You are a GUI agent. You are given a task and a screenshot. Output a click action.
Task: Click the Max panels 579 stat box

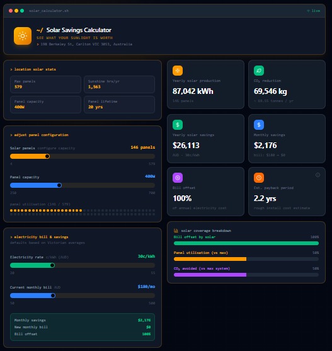click(x=45, y=84)
